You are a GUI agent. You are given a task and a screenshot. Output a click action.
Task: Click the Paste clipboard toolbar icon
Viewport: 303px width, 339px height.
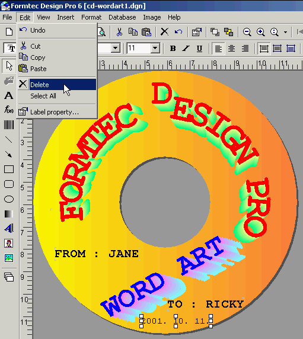coord(146,32)
